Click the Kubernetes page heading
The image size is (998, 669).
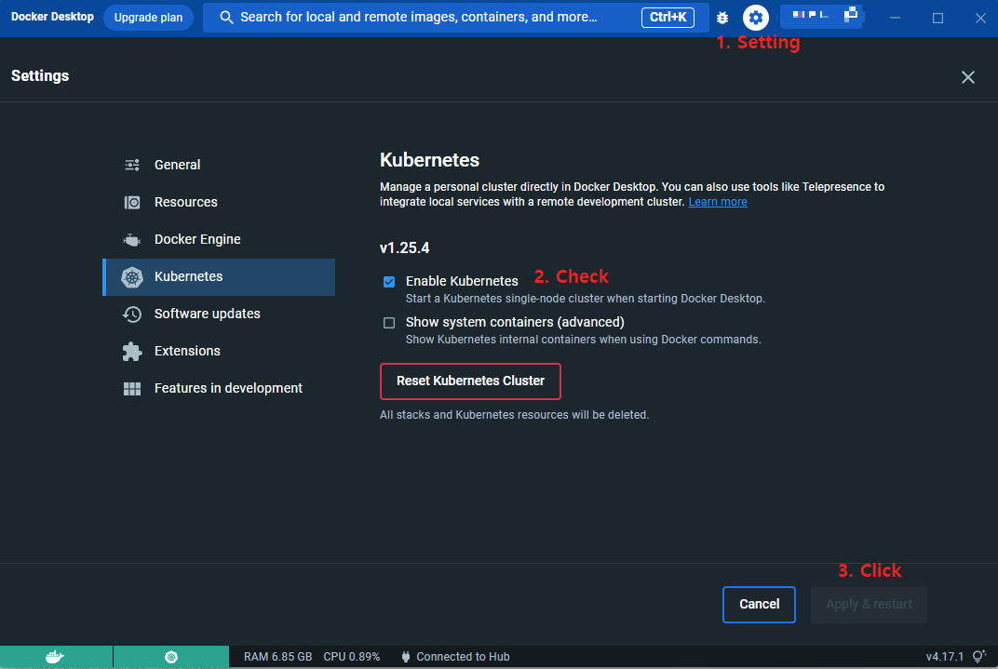click(x=429, y=160)
